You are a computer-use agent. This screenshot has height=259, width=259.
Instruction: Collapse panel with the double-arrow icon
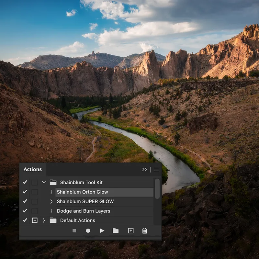(144, 169)
